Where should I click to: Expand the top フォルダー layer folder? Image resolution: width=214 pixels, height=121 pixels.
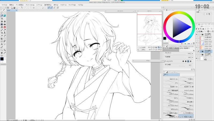tap(201, 34)
